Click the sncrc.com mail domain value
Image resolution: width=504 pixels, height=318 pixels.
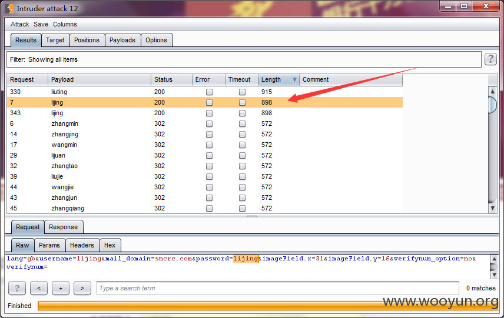pyautogui.click(x=174, y=259)
